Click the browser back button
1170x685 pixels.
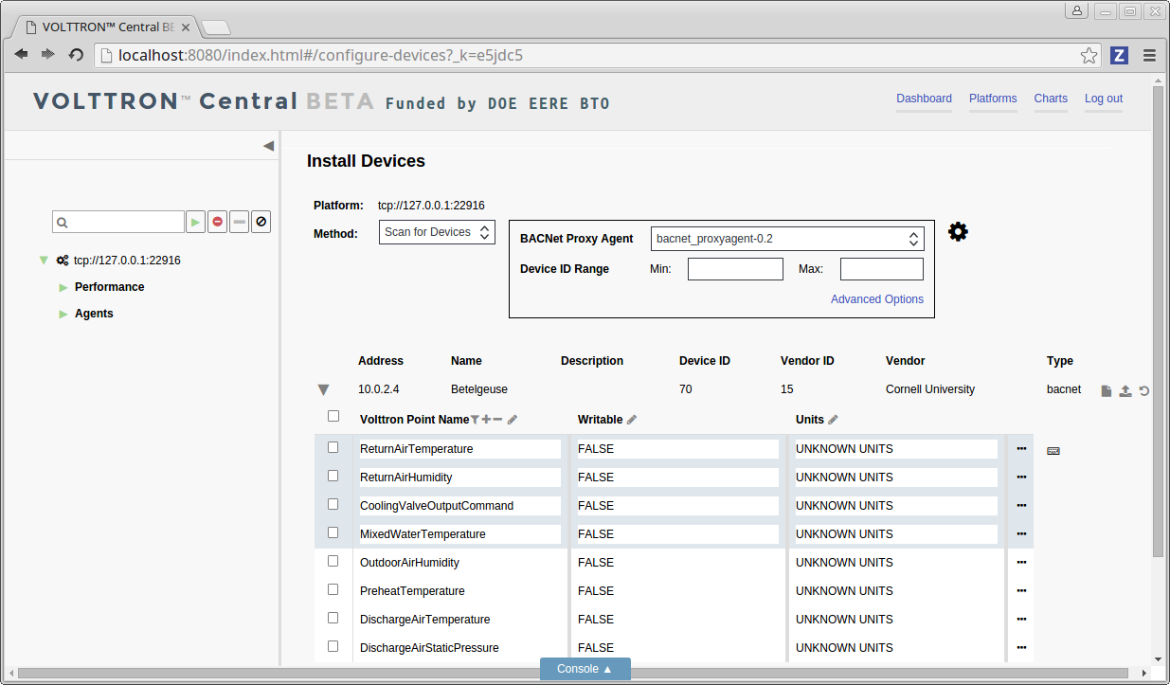tap(21, 55)
